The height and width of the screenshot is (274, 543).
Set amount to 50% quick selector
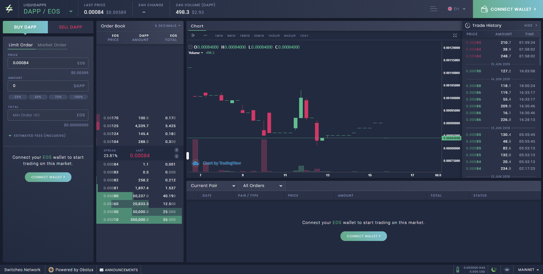[x=38, y=97]
